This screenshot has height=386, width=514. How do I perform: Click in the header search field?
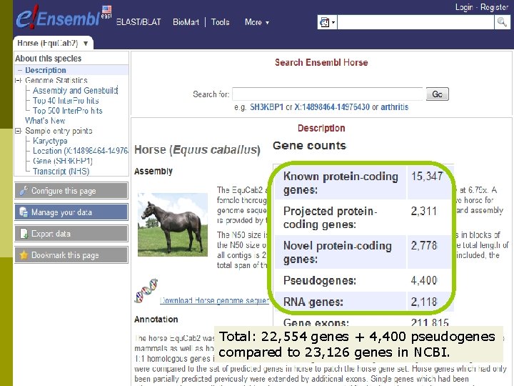coord(415,22)
